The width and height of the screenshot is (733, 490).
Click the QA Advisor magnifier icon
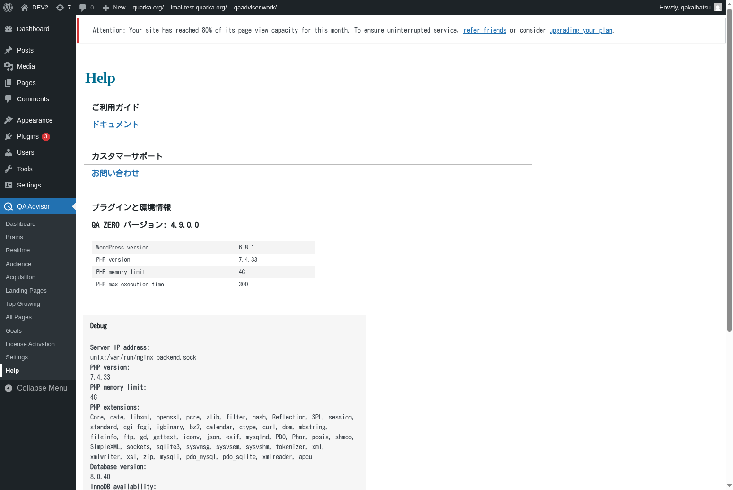coord(9,206)
